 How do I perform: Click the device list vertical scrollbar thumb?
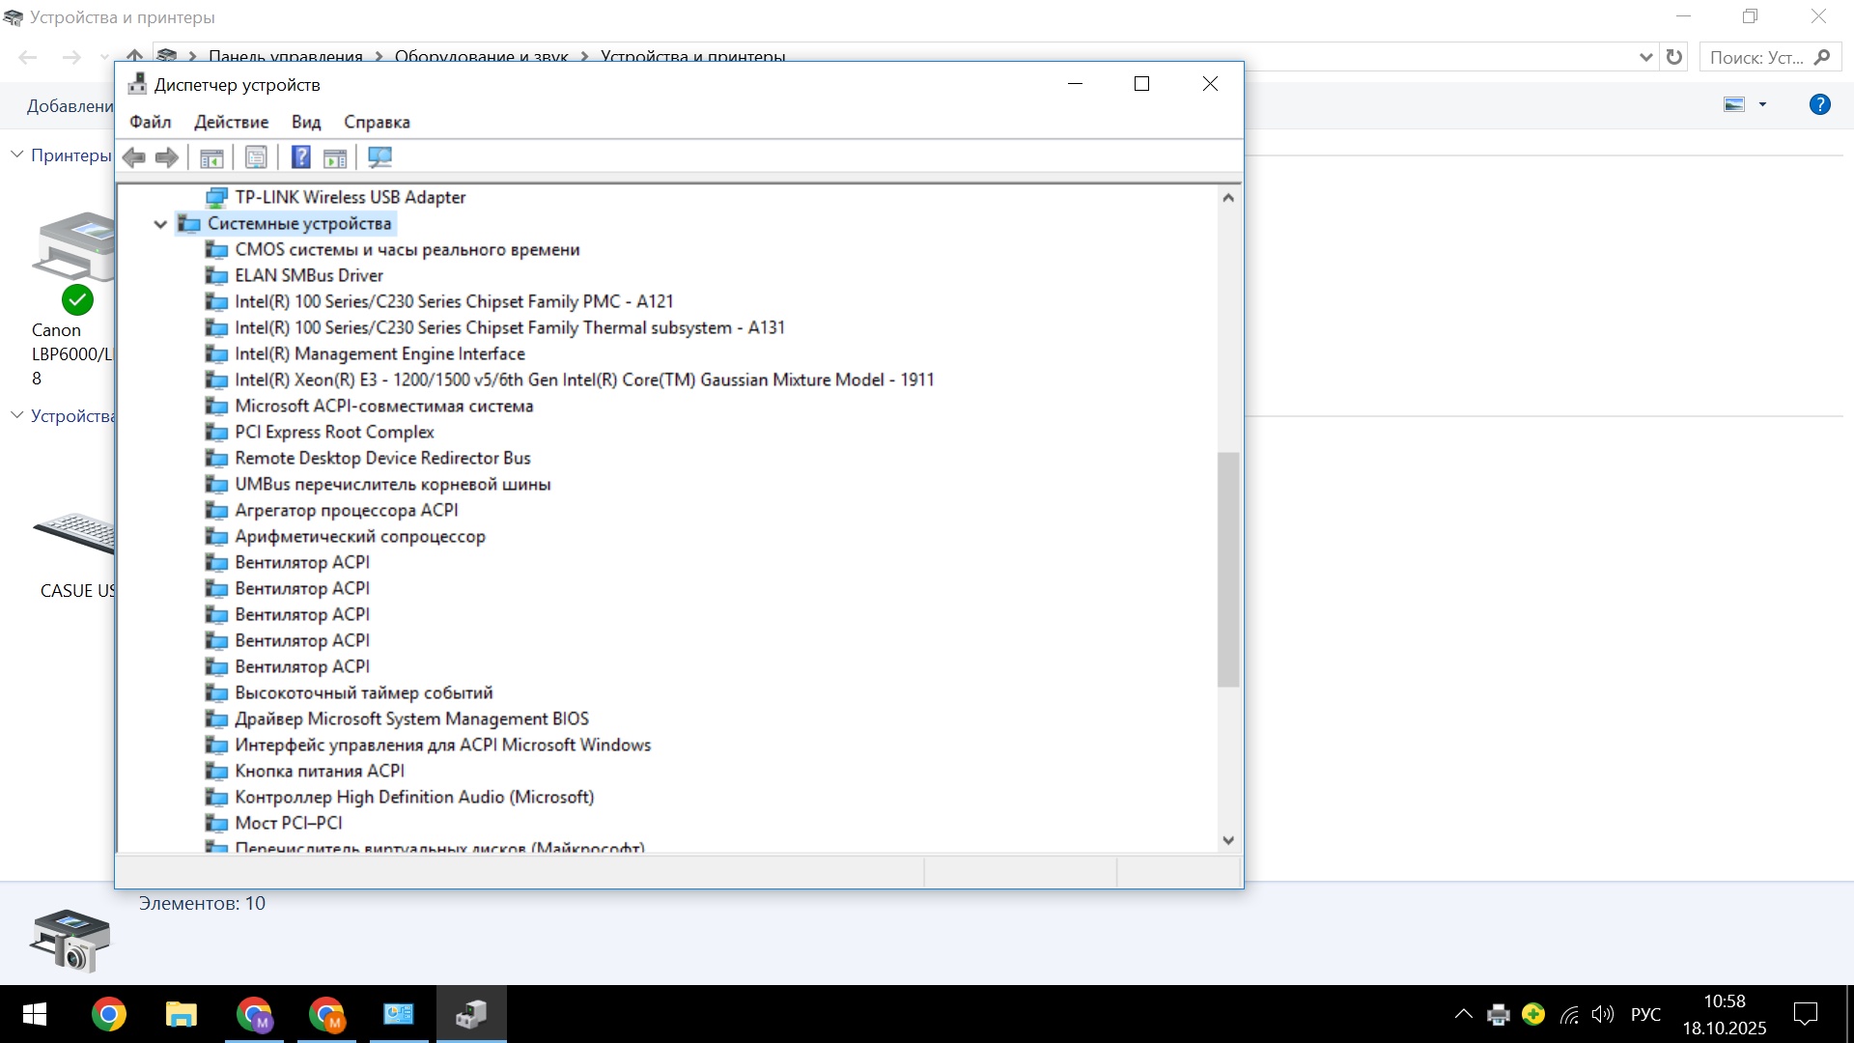(1227, 570)
